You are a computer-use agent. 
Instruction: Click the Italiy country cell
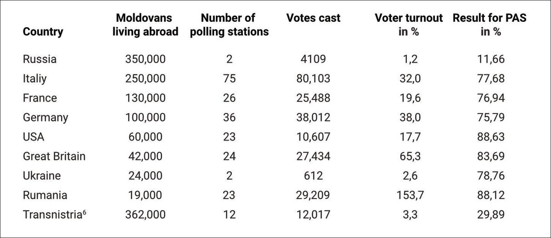coord(35,79)
